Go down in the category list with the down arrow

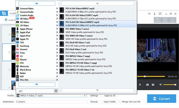click(37, 84)
